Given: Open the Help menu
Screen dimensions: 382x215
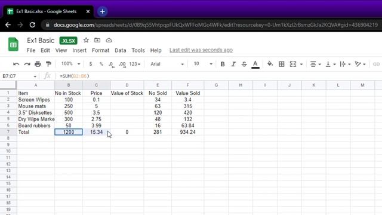Looking at the screenshot, I should 156,50.
